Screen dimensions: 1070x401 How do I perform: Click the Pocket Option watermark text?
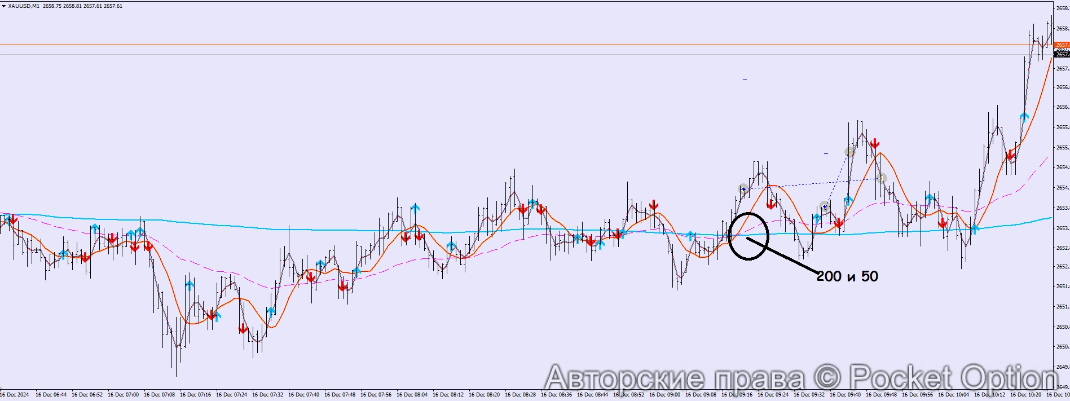(801, 378)
